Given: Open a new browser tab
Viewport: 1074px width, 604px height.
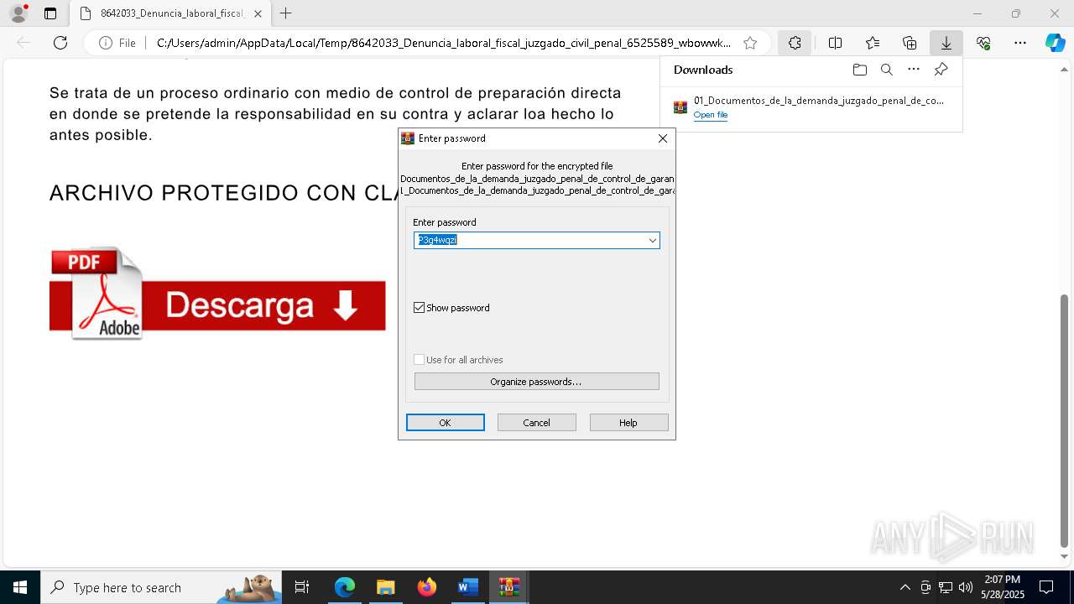Looking at the screenshot, I should point(286,13).
